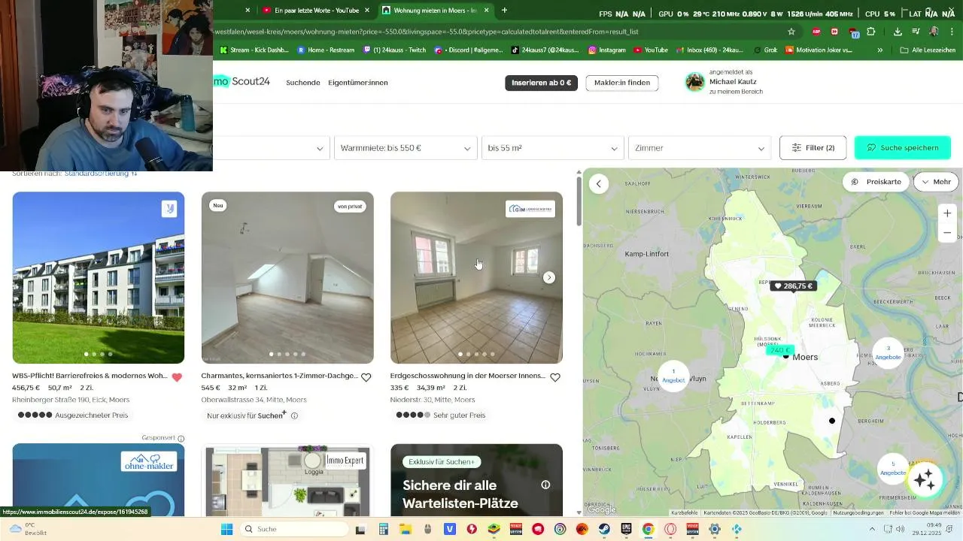
Task: Open the Suchende menu
Action: click(303, 83)
